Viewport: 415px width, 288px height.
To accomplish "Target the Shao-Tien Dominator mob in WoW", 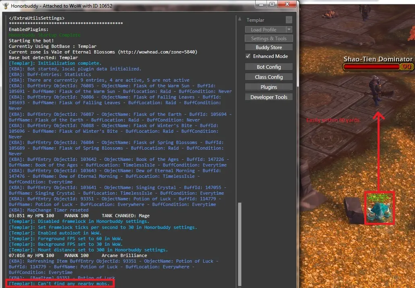I will [x=376, y=90].
